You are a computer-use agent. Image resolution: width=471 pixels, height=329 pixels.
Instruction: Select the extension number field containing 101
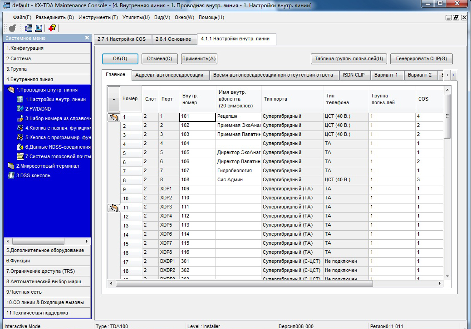198,117
